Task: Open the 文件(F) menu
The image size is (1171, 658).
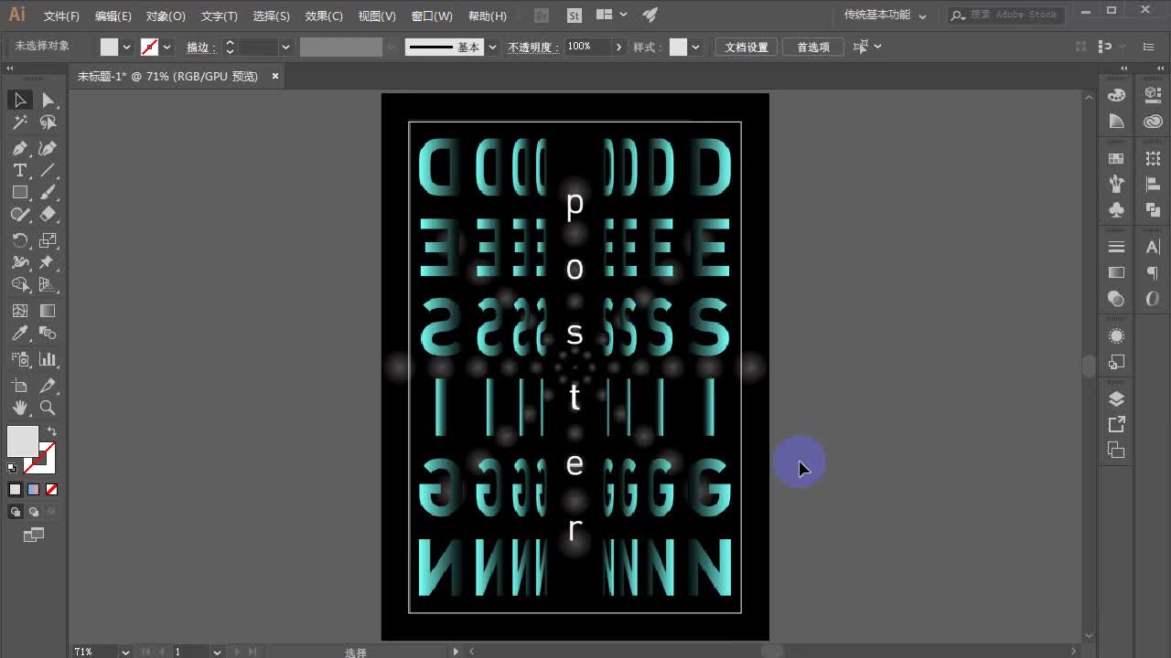Action: [x=61, y=16]
